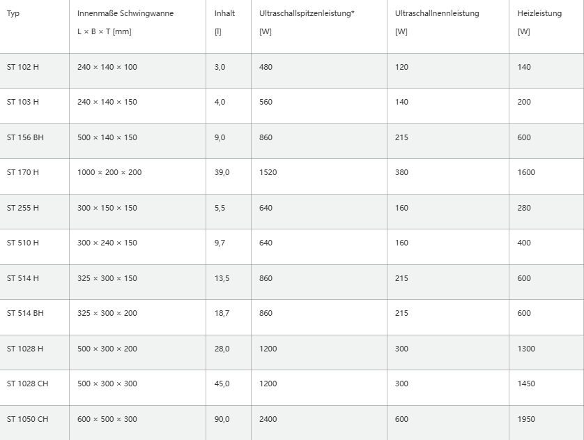The image size is (584, 440).
Task: Select the Ultraschallnennleistung column header
Action: pos(437,13)
